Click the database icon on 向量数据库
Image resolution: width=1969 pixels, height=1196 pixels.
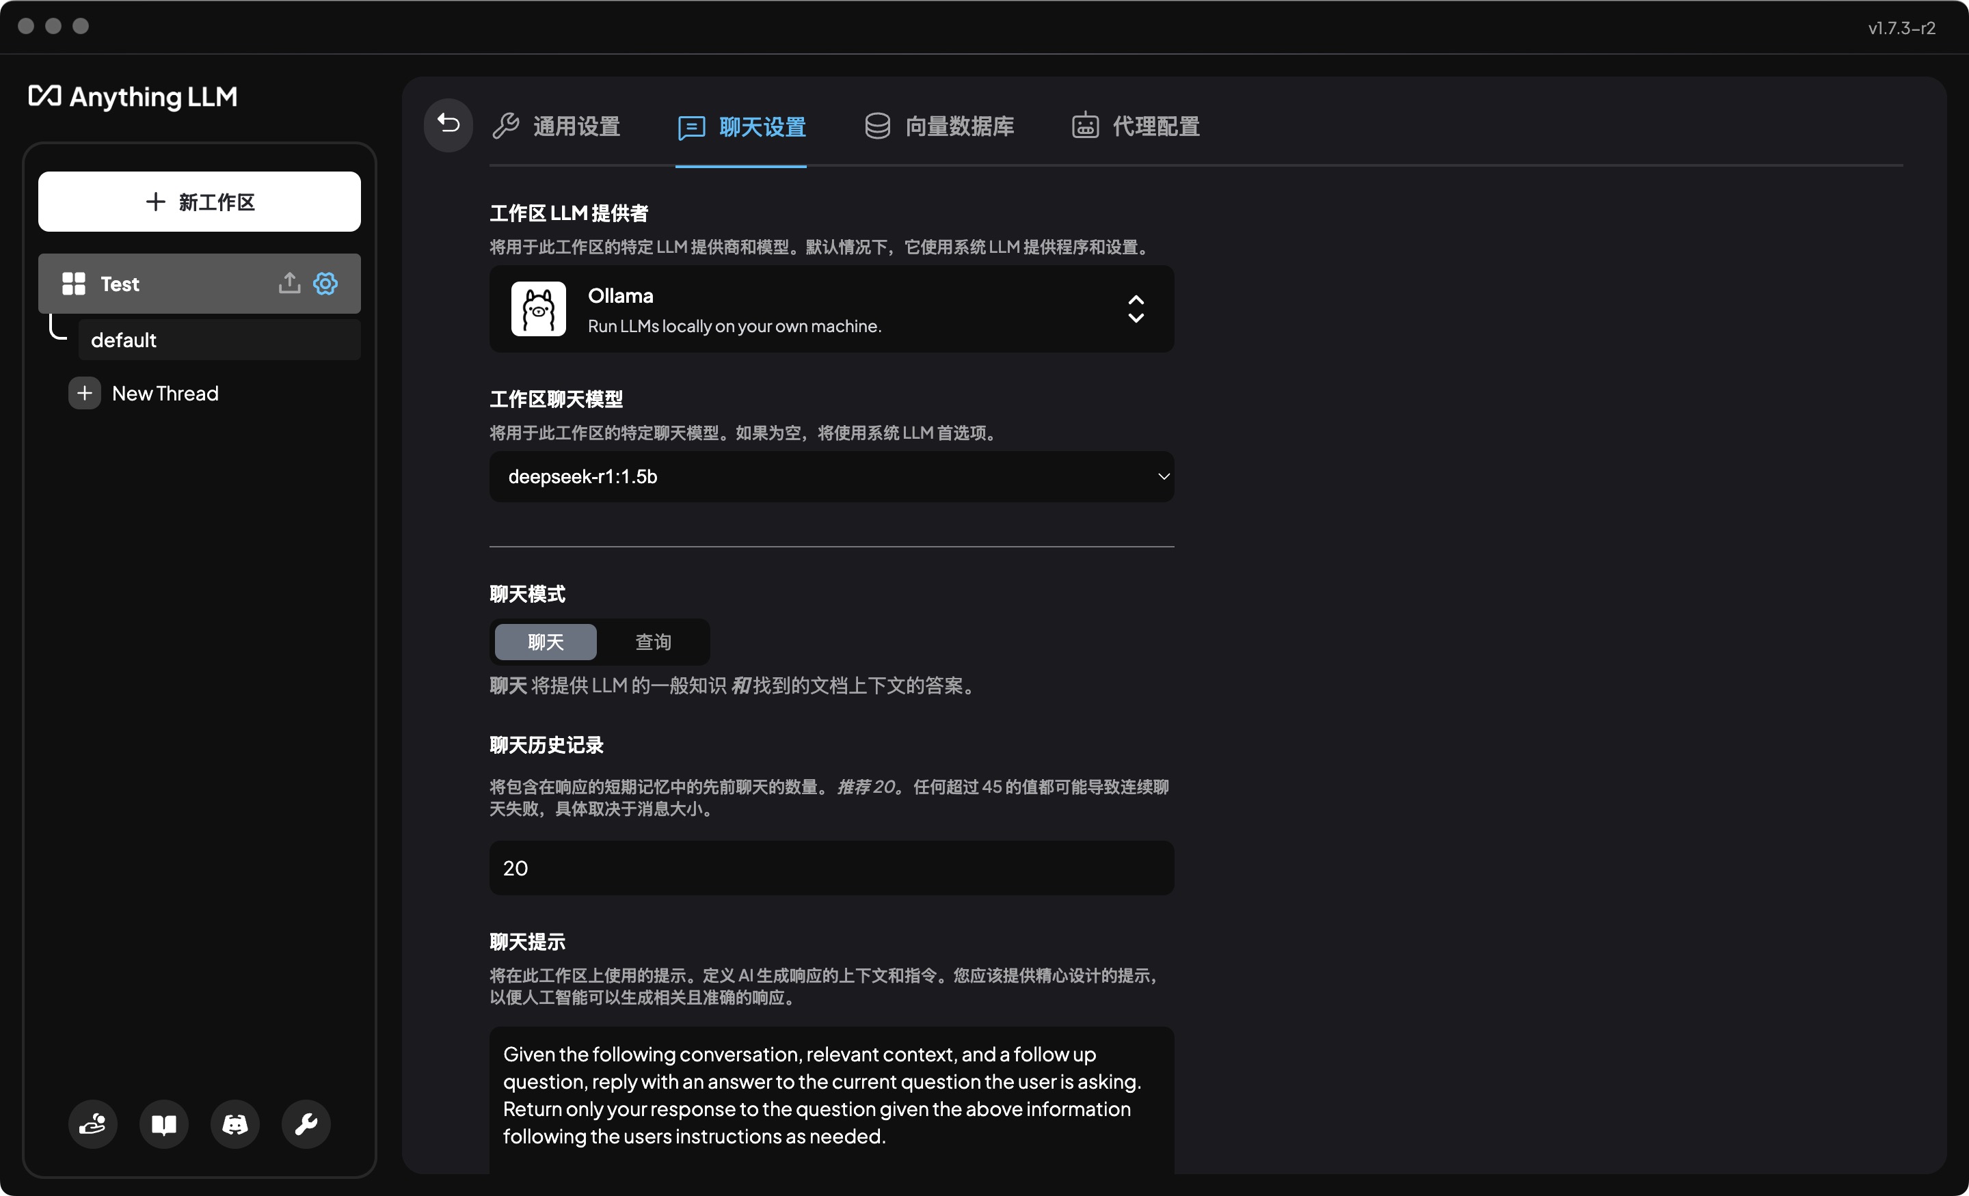pos(877,126)
